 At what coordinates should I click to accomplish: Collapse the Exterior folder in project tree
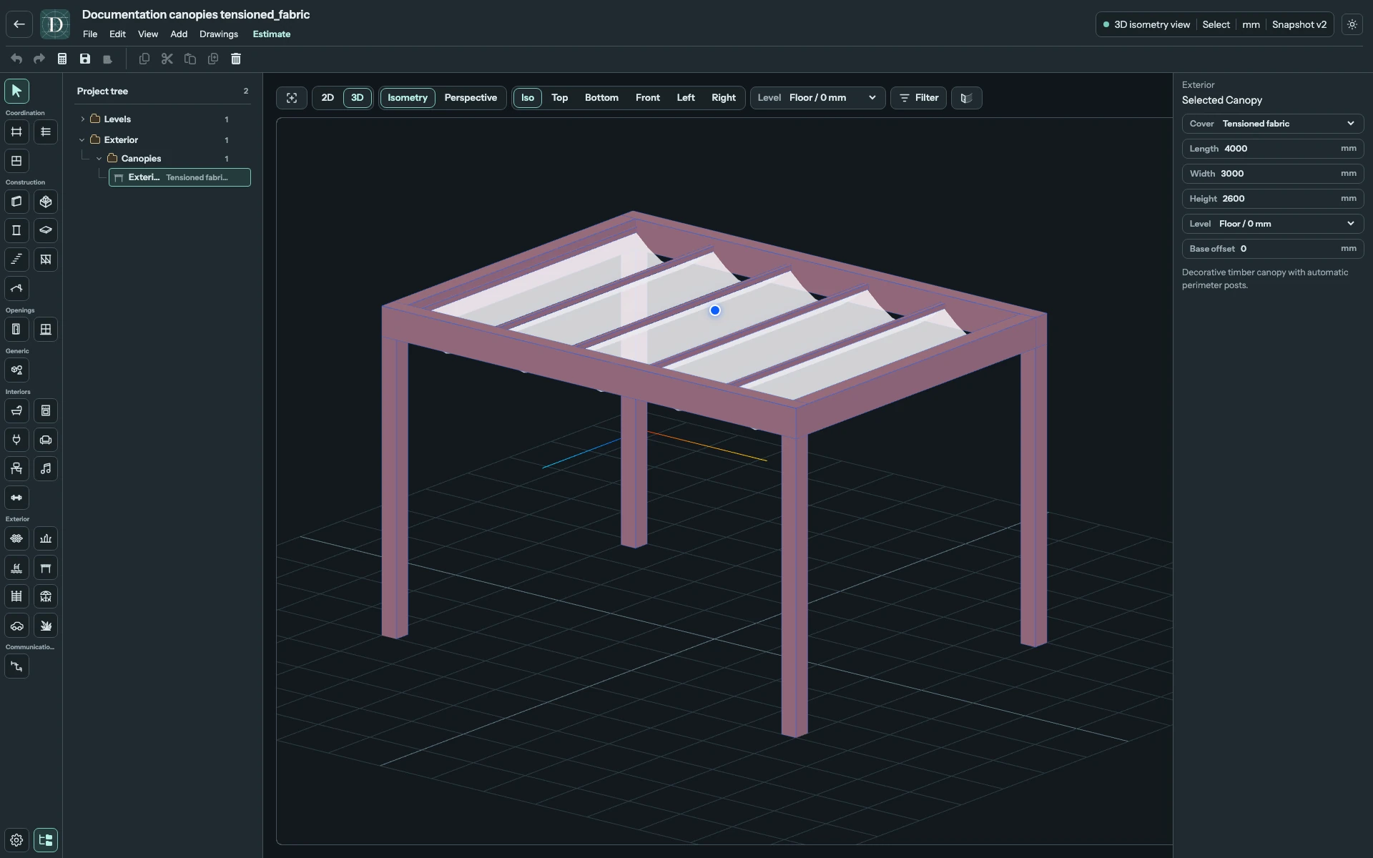tap(82, 140)
